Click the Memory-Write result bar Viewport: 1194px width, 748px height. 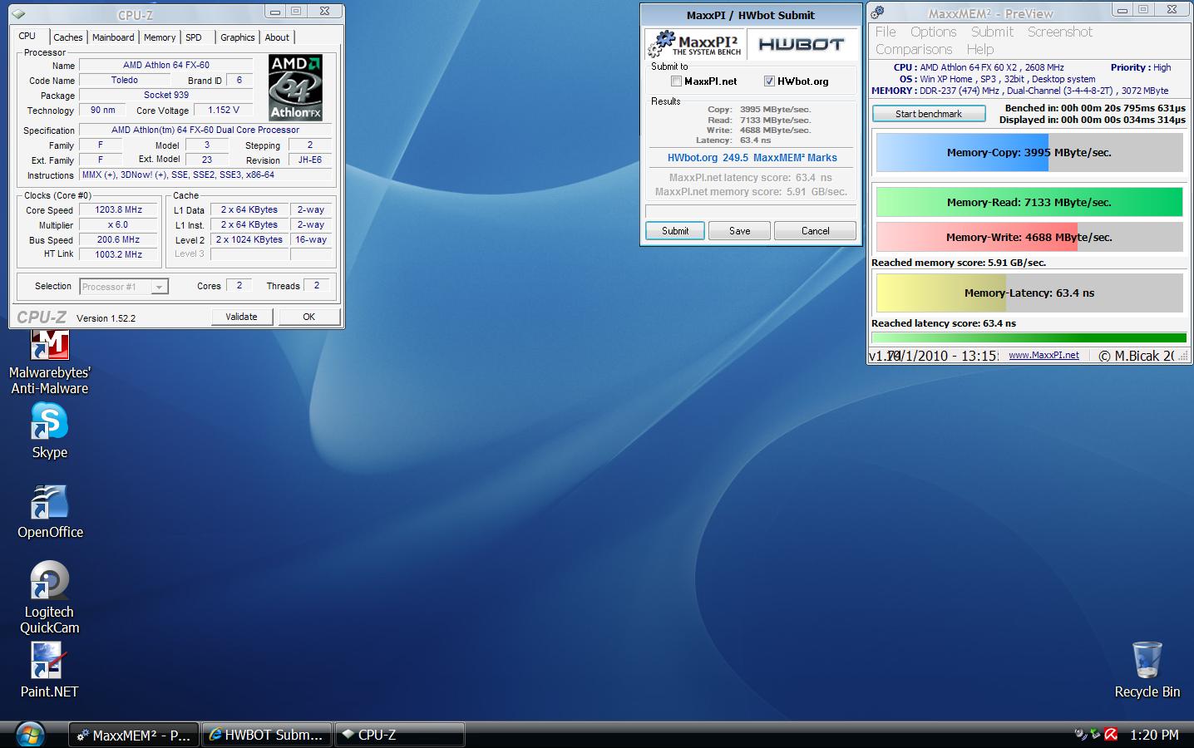pyautogui.click(x=1029, y=237)
